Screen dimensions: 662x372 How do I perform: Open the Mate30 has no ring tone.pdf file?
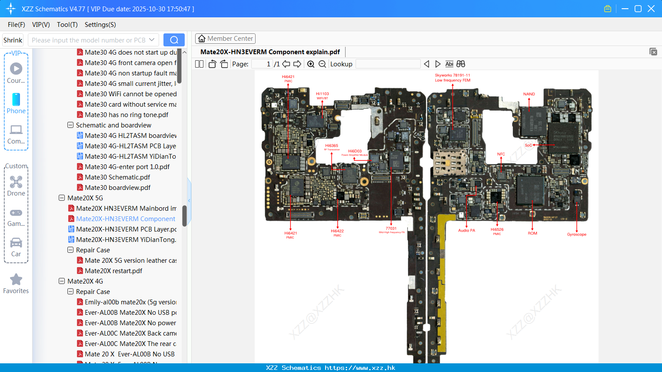[x=126, y=115]
